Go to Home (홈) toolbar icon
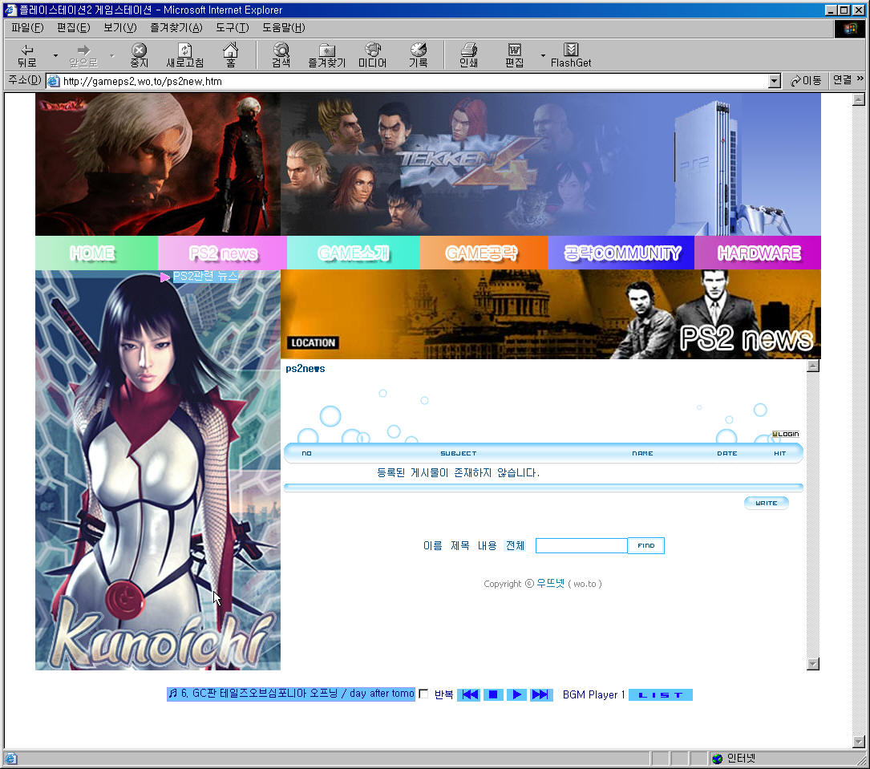This screenshot has height=769, width=870. pos(230,55)
